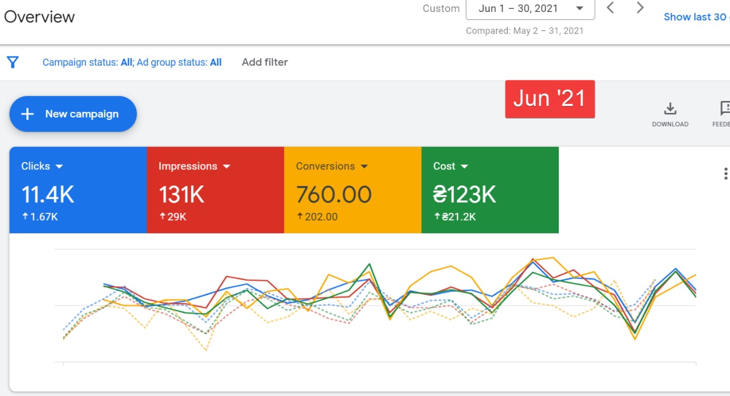Screen dimensions: 730x396
Task: Click the Custom date range option
Action: click(x=440, y=8)
